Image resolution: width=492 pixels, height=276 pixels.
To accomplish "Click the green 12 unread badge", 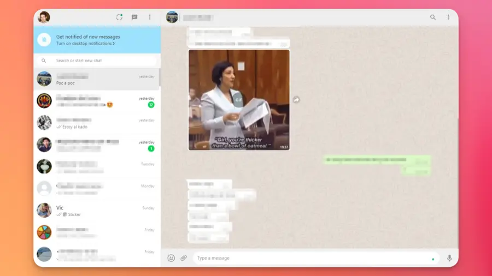I will click(x=151, y=105).
